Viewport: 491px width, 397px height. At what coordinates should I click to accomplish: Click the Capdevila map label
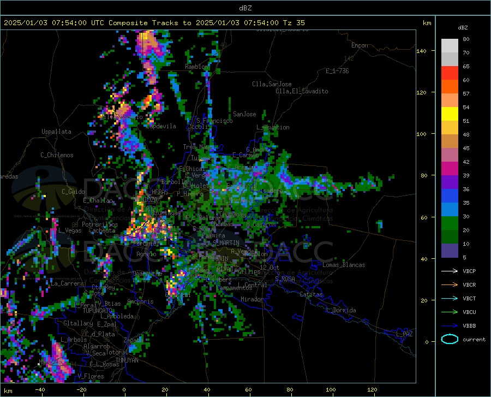click(x=161, y=126)
